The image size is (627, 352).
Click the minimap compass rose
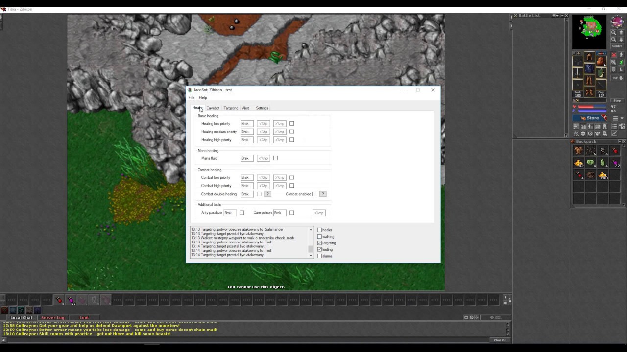[x=617, y=22]
